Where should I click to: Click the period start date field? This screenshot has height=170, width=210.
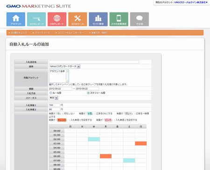click(x=61, y=88)
